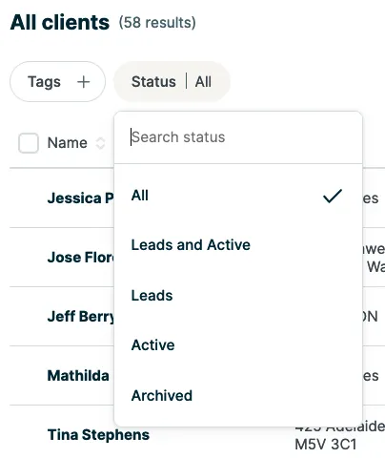Screen dimensions: 385x458
Task: Click the All clients heading
Action: coord(60,23)
